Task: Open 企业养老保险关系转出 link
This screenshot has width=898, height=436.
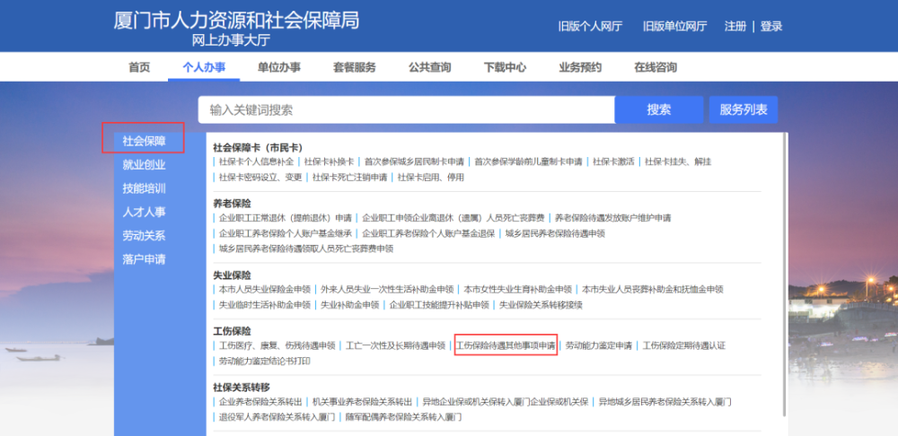Action: point(260,402)
